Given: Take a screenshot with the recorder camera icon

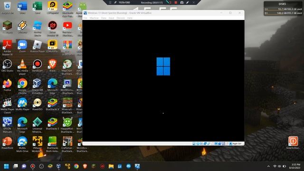Looking at the screenshot, I should [182, 2].
